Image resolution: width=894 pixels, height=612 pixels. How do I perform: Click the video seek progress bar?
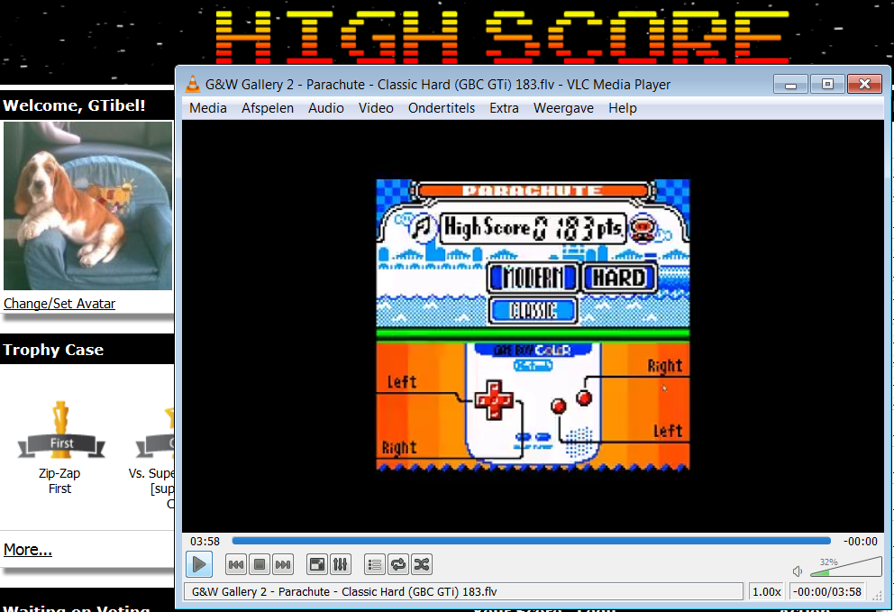pos(531,542)
